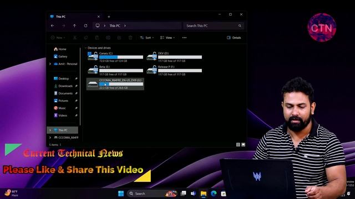The image size is (355, 199).
Task: Click the Share icon in toolbar
Action: (119, 38)
